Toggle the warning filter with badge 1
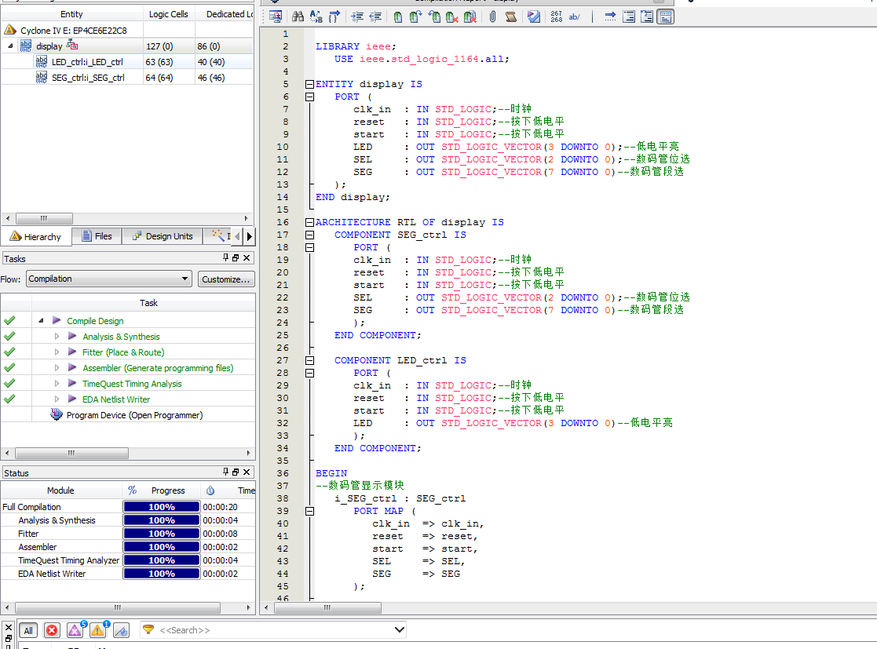 (98, 630)
